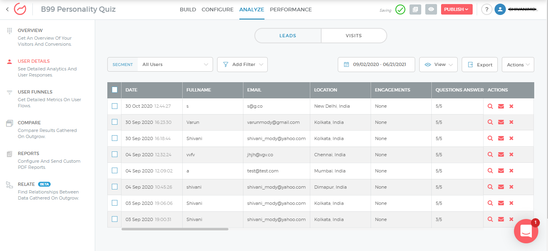Export the leads data
Screen dimensions: 548x251
tap(480, 64)
